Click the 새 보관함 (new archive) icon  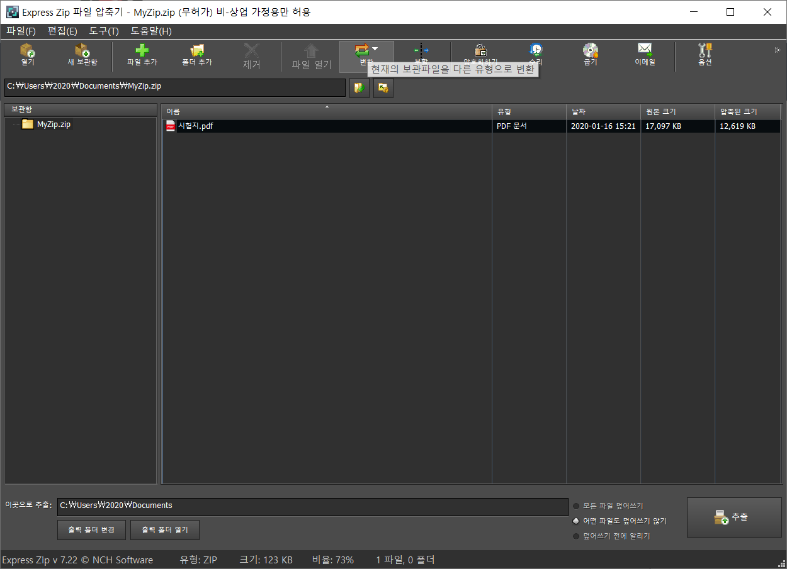point(82,50)
